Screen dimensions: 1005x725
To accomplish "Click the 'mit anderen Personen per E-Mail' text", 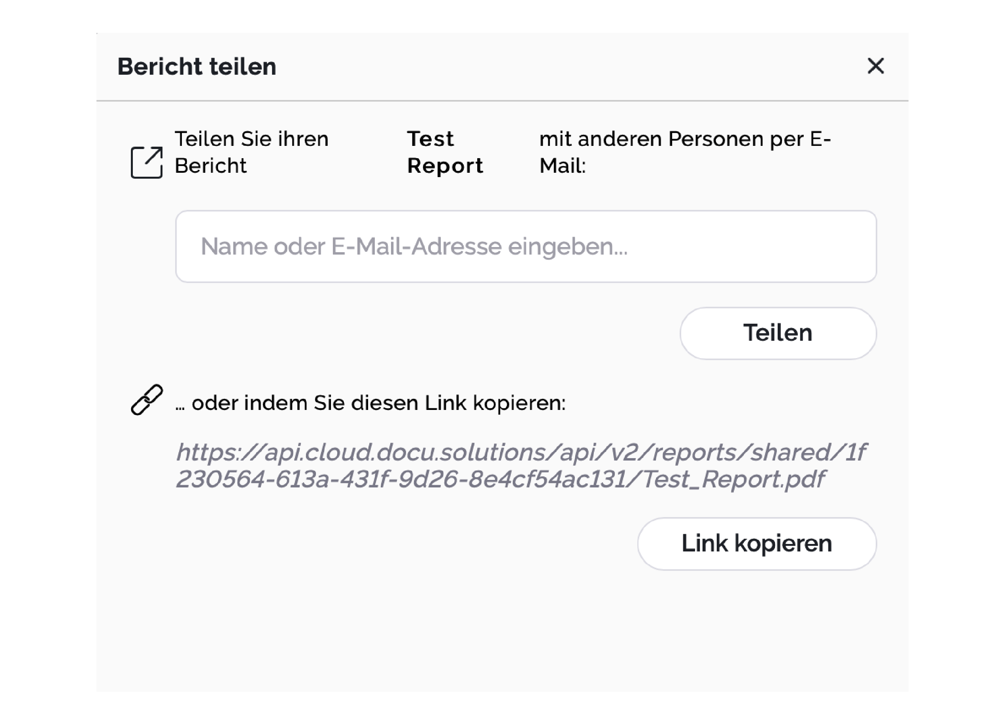I will [685, 152].
